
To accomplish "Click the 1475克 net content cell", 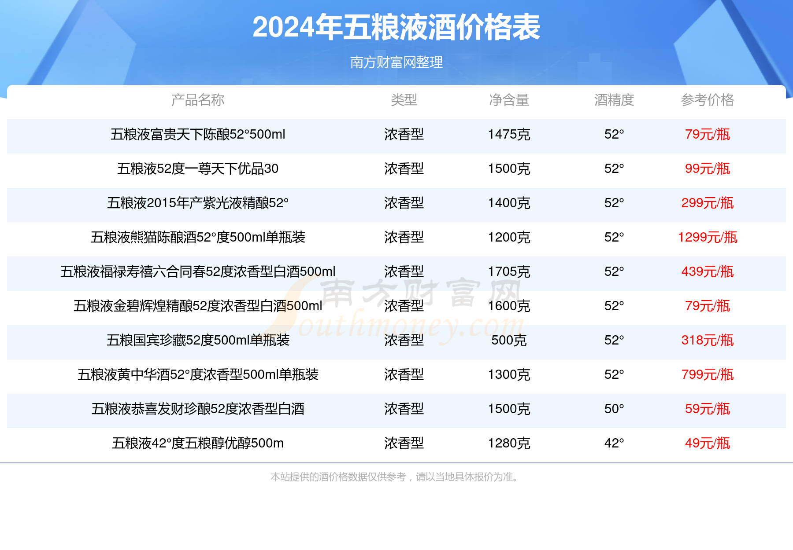I will tap(509, 135).
